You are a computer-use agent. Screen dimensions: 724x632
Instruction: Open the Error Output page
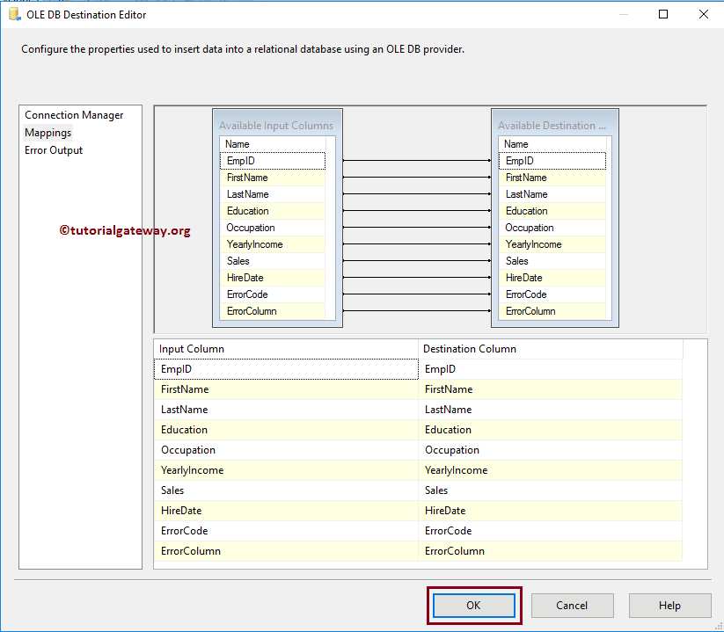pos(53,149)
